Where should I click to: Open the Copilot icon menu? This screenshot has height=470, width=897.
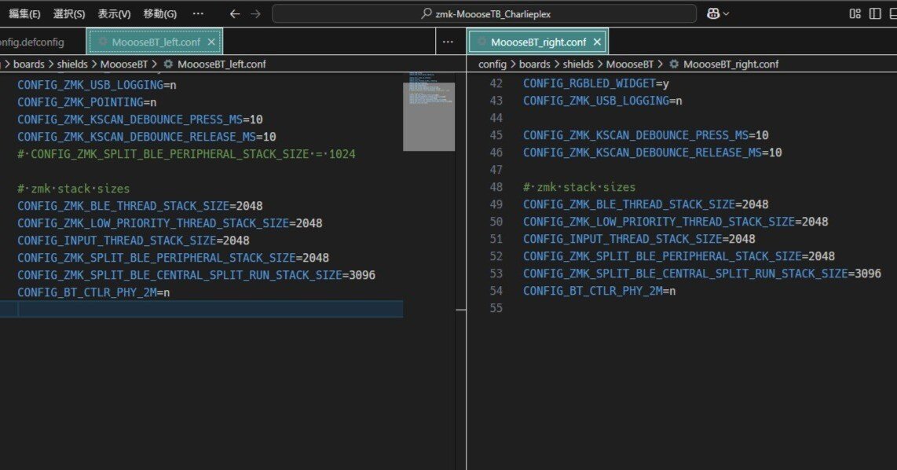click(712, 13)
